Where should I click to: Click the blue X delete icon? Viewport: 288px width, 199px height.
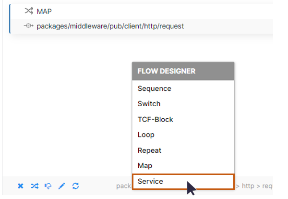[21, 186]
